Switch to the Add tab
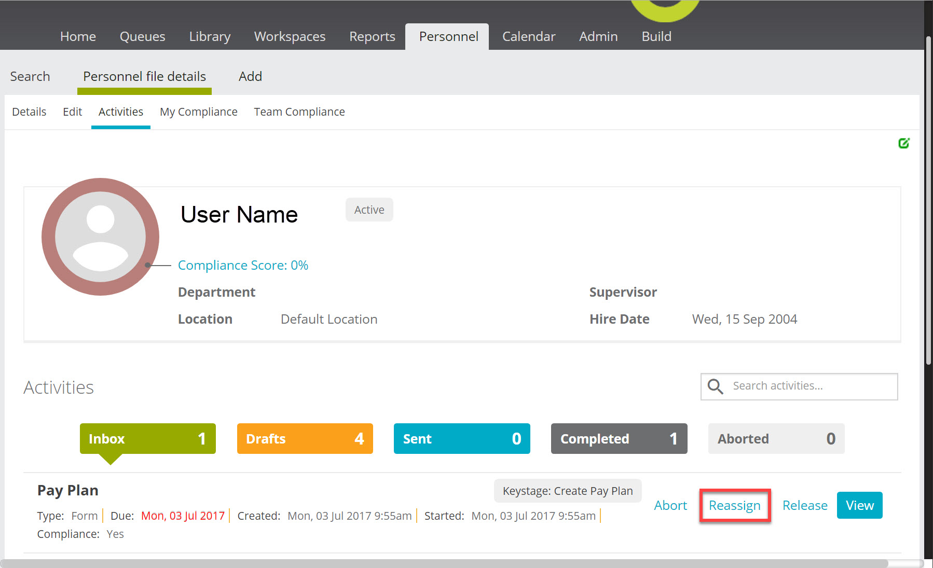Screen dimensions: 933x568 [x=250, y=76]
